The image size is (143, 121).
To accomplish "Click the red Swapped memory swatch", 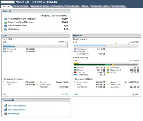I will pos(75,72).
